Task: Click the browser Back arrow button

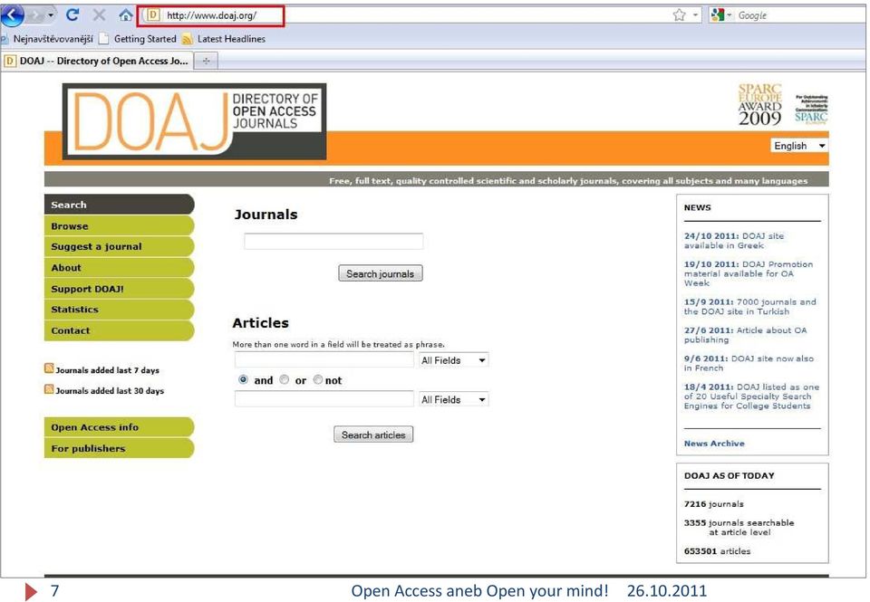Action: point(13,15)
